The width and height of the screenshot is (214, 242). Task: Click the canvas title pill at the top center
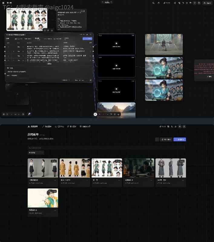(107, 2)
